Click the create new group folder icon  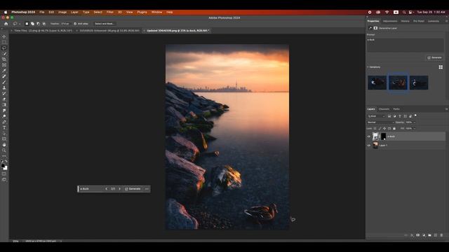pyautogui.click(x=429, y=235)
